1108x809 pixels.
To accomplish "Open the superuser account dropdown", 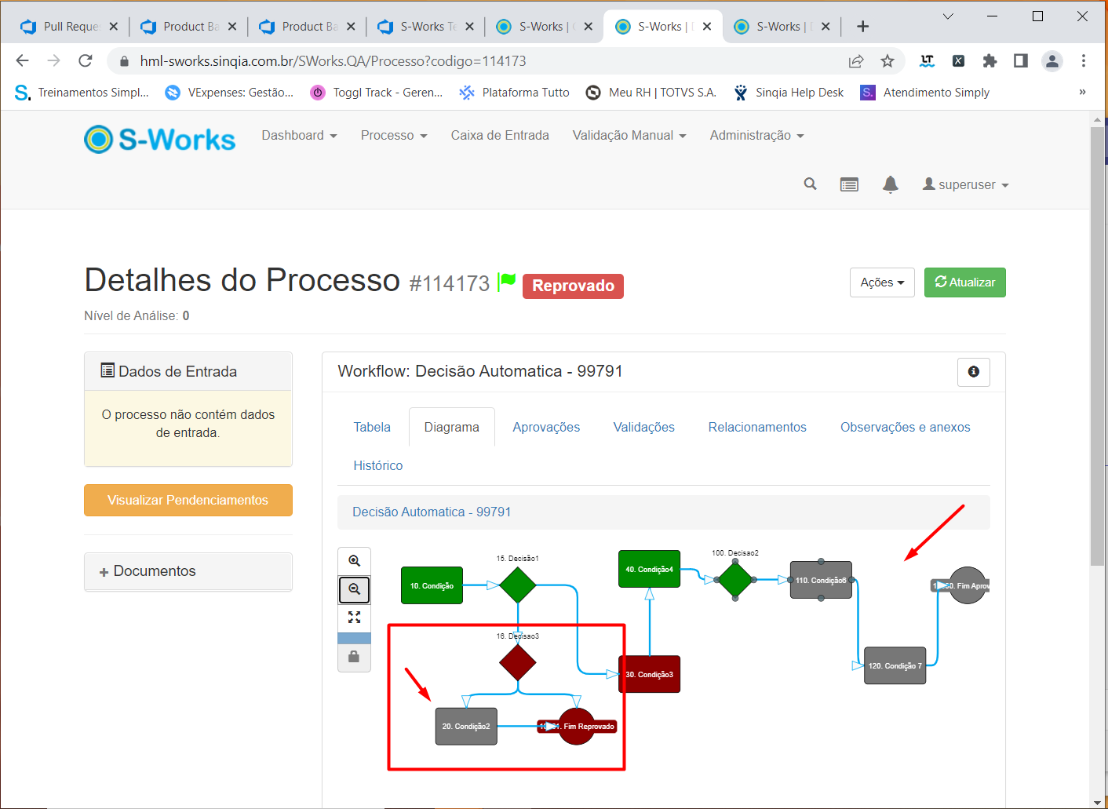I will click(965, 184).
